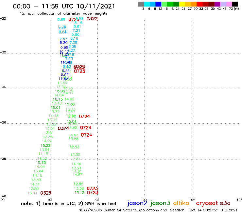The width and height of the screenshot is (242, 213).
Task: Click the wave height value '5.88'
Action: pos(61,20)
